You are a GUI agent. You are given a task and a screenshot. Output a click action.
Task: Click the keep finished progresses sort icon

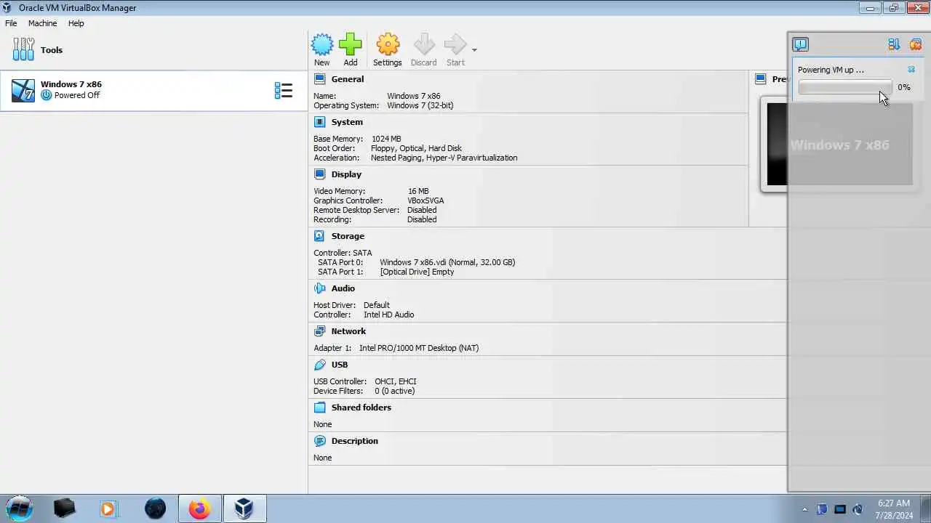tap(894, 44)
